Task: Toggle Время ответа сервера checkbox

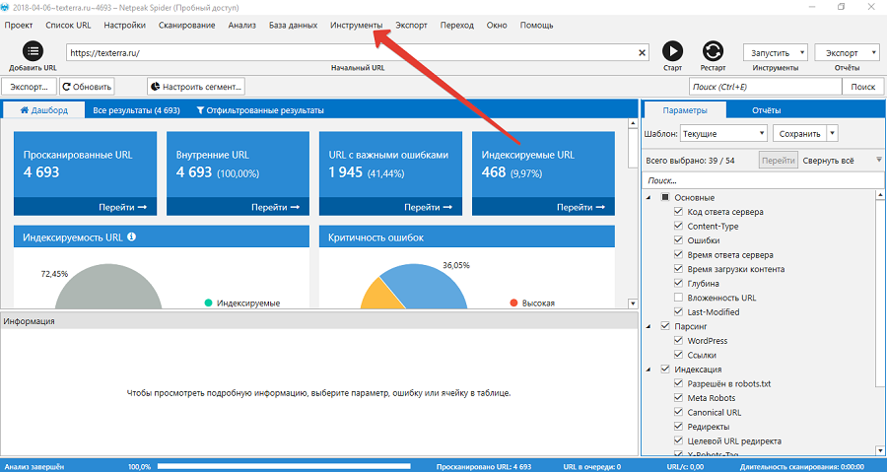Action: [x=678, y=254]
